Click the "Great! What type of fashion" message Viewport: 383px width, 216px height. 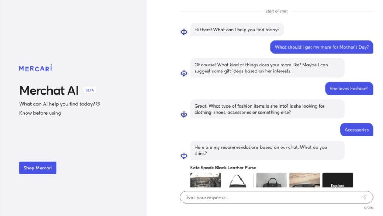[x=267, y=109]
